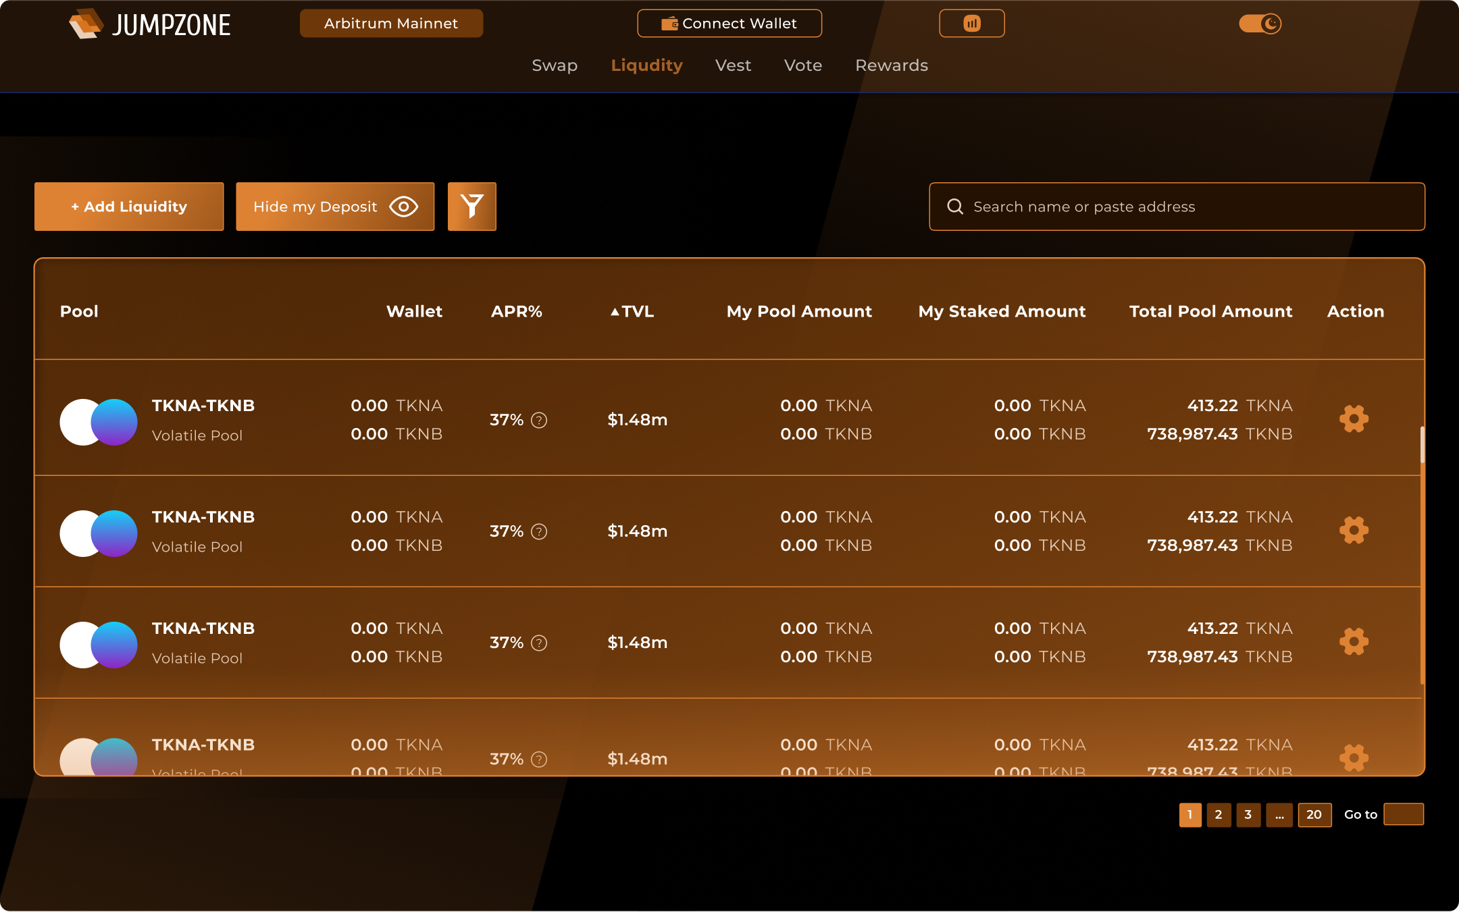Click the funnel filter icon button
Image resolution: width=1459 pixels, height=912 pixels.
[471, 207]
